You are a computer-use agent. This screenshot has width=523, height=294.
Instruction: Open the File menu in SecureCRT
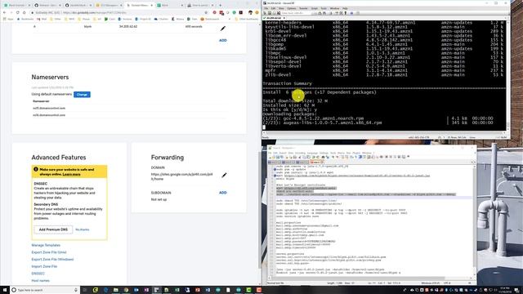click(266, 8)
